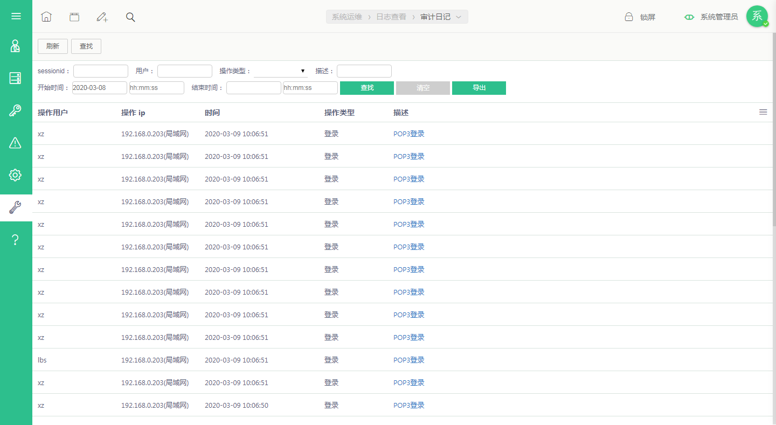Screen dimensions: 776x425
Task: Click the green 导出 button
Action: click(479, 88)
